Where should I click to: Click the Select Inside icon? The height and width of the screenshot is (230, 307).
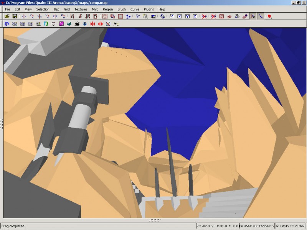point(95,16)
